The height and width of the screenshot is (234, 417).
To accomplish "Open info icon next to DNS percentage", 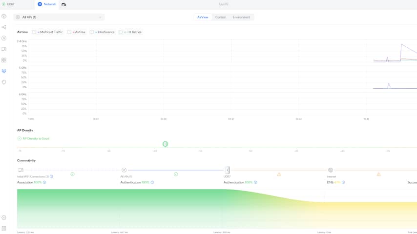I will [x=343, y=182].
